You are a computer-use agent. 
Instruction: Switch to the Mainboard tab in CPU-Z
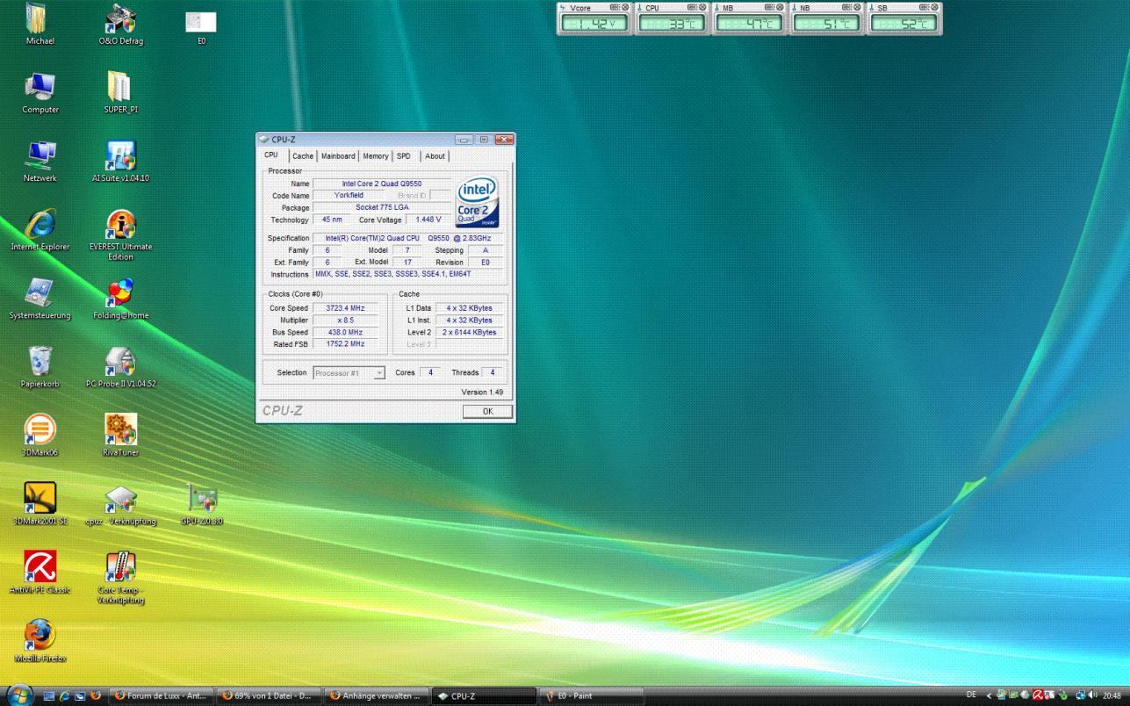[338, 156]
